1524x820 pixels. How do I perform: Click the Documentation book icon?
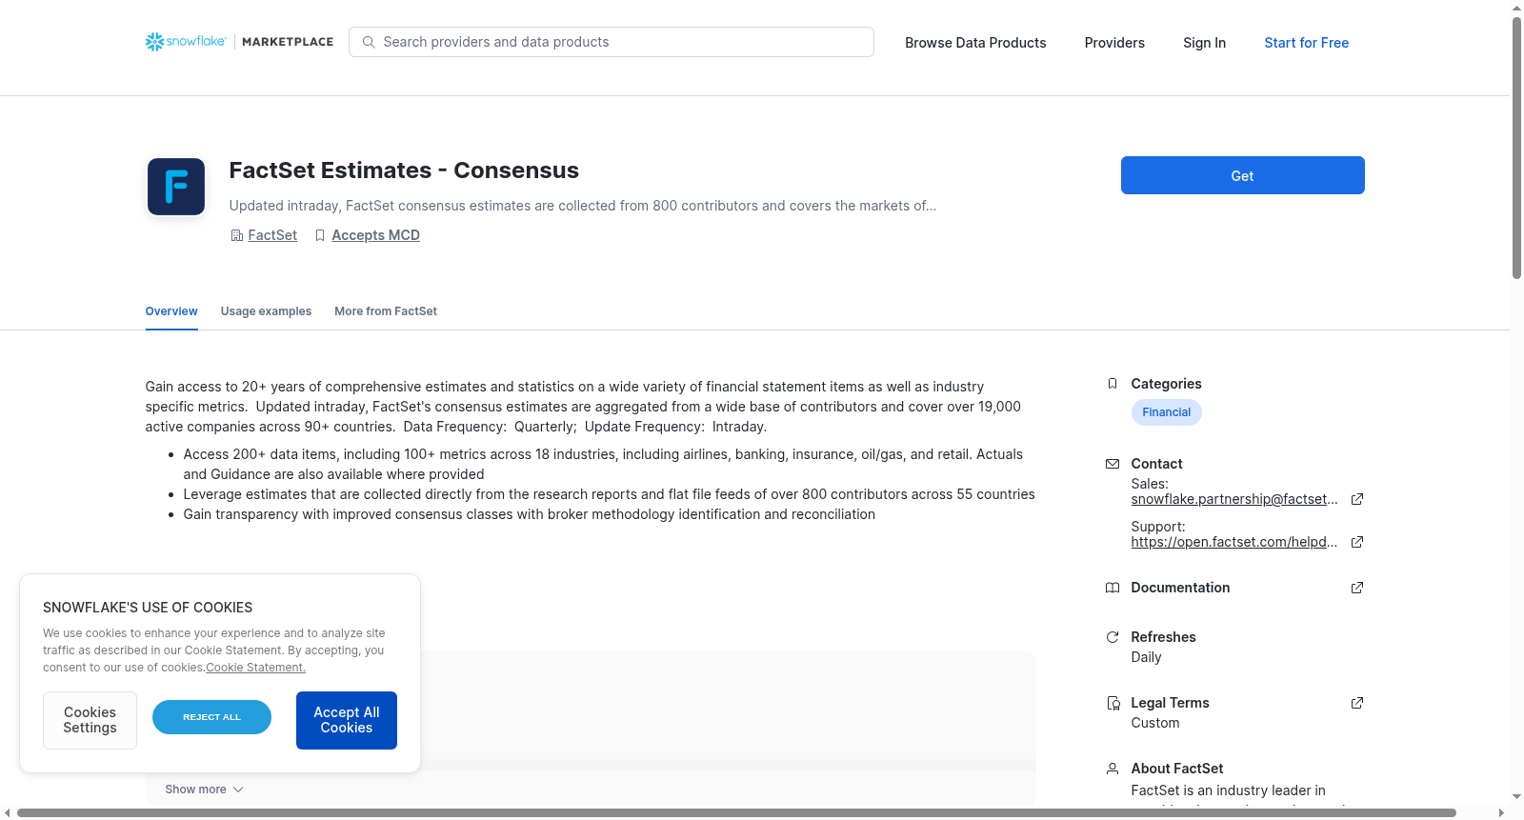click(1113, 588)
